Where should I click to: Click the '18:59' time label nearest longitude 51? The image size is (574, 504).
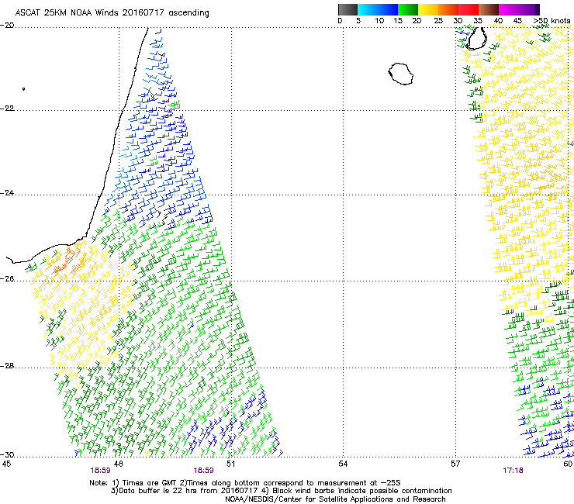point(203,471)
